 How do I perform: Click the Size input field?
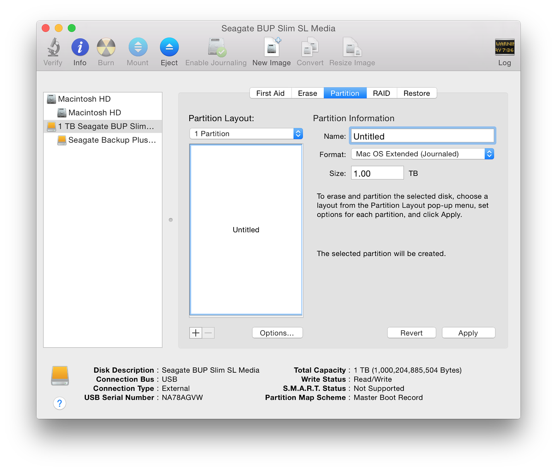coord(377,173)
